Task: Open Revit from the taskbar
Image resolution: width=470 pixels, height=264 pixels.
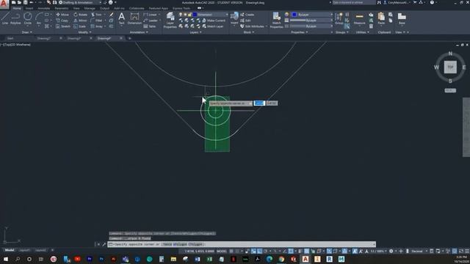Action: tap(329, 259)
